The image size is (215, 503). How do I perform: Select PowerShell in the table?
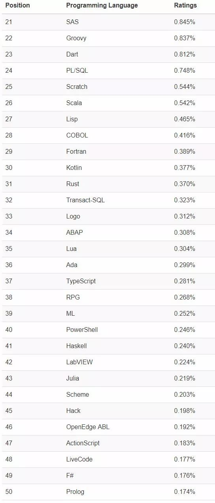(82, 330)
